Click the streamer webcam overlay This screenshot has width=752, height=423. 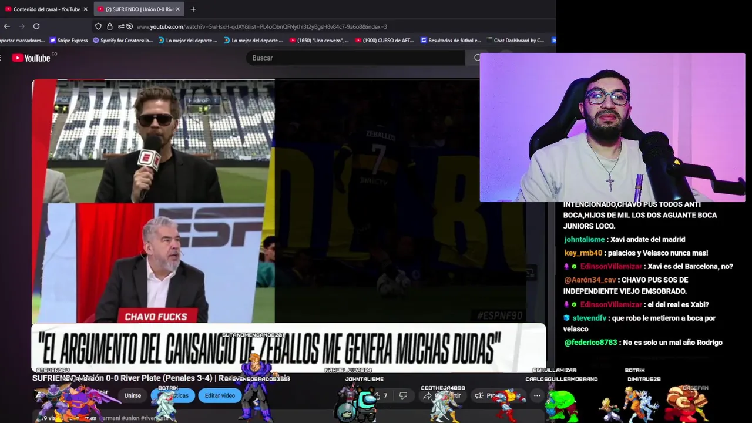click(612, 127)
